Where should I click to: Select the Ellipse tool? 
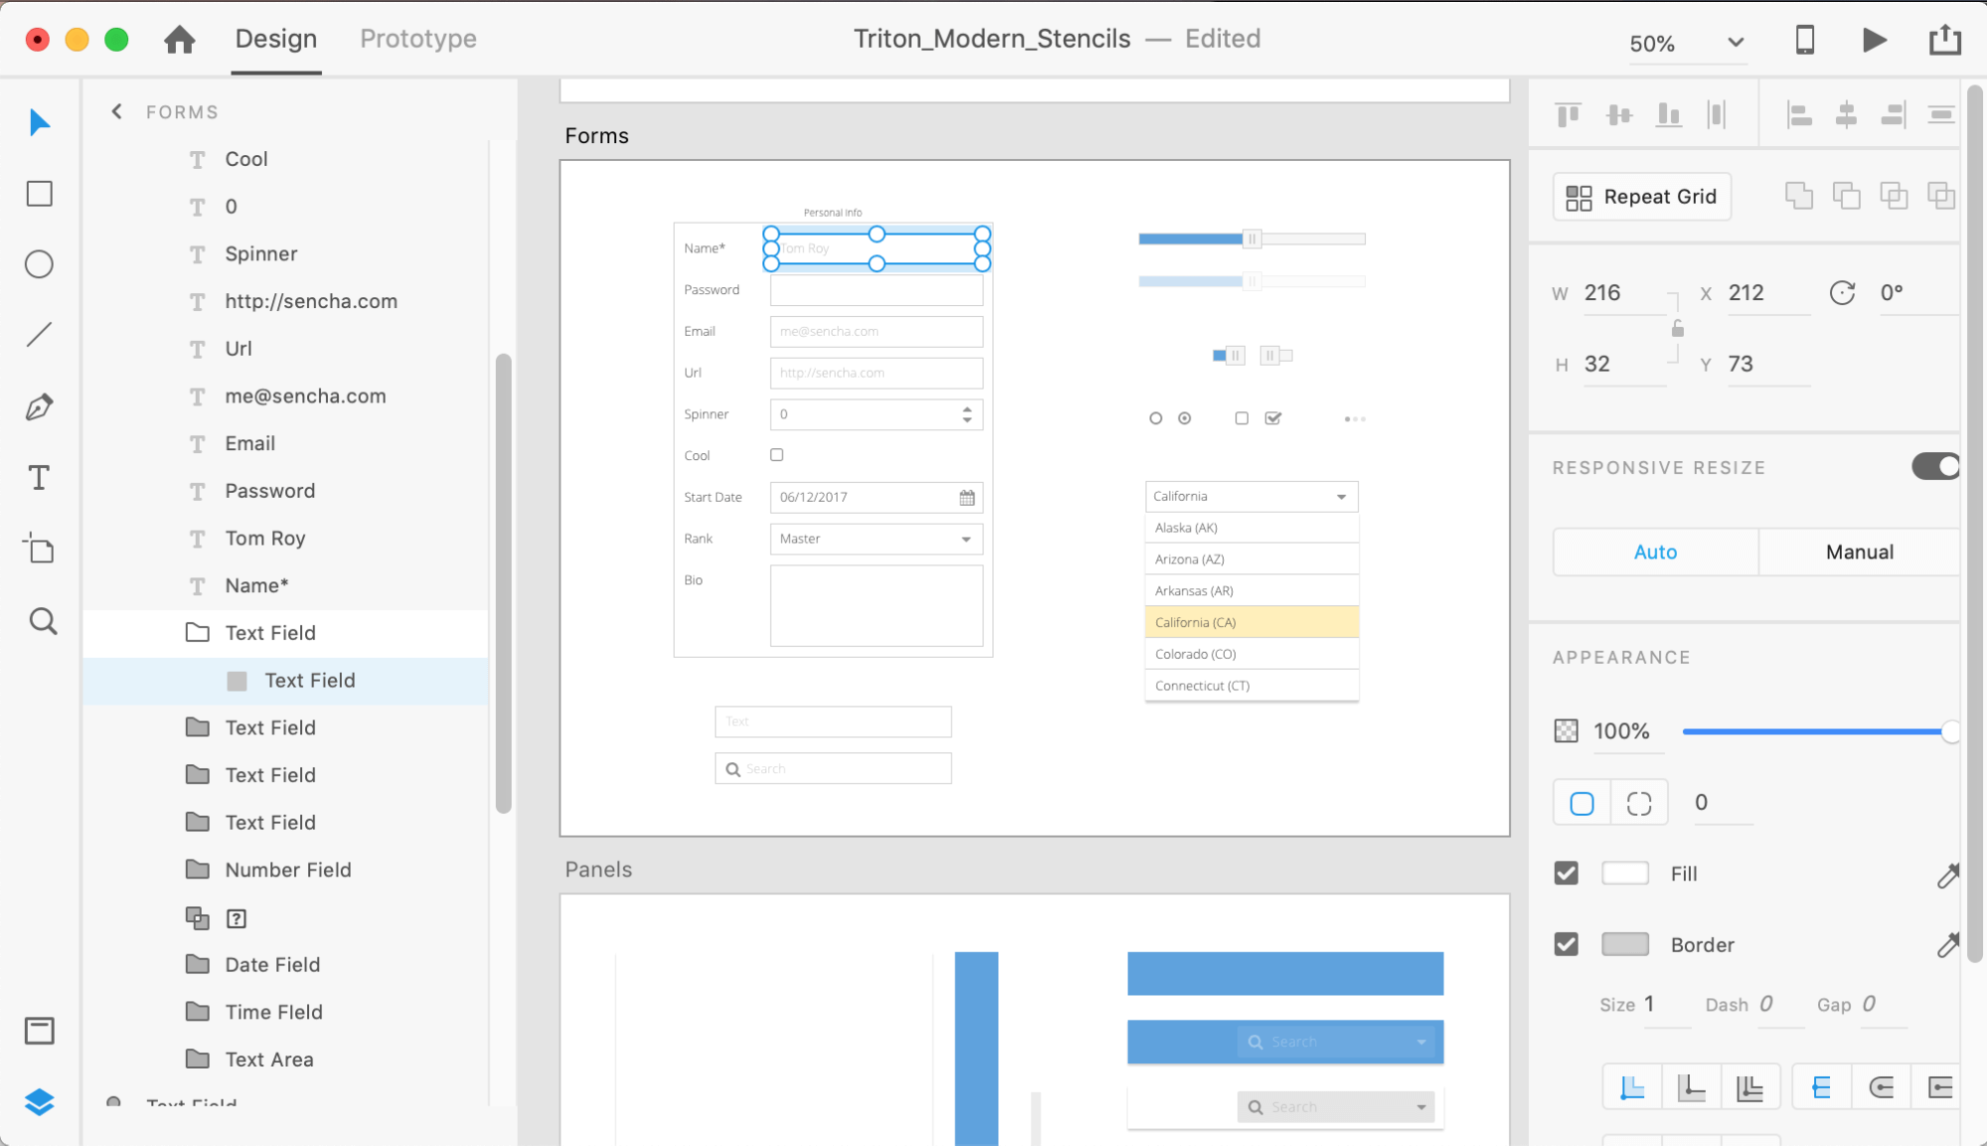(40, 264)
